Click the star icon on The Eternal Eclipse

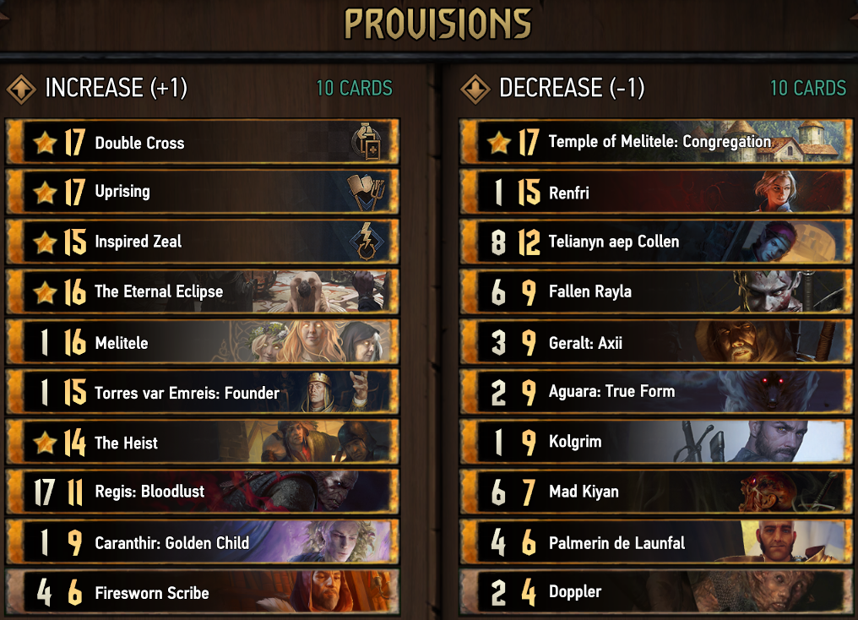[x=45, y=291]
